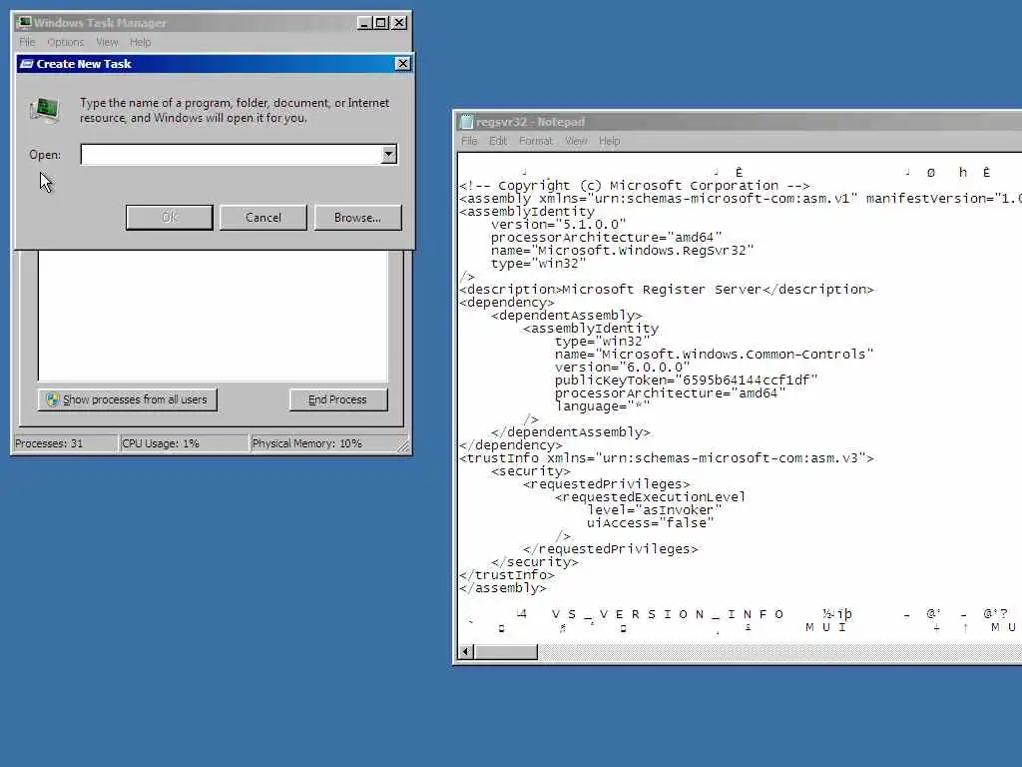Click the Create New Task dialog title icon
Image resolution: width=1022 pixels, height=767 pixels.
pyautogui.click(x=27, y=64)
